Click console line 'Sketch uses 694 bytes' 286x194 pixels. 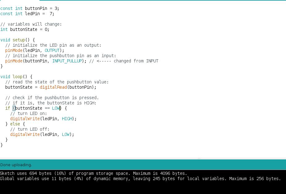93,173
